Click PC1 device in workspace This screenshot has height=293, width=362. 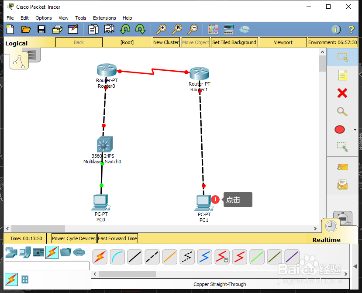tap(203, 203)
